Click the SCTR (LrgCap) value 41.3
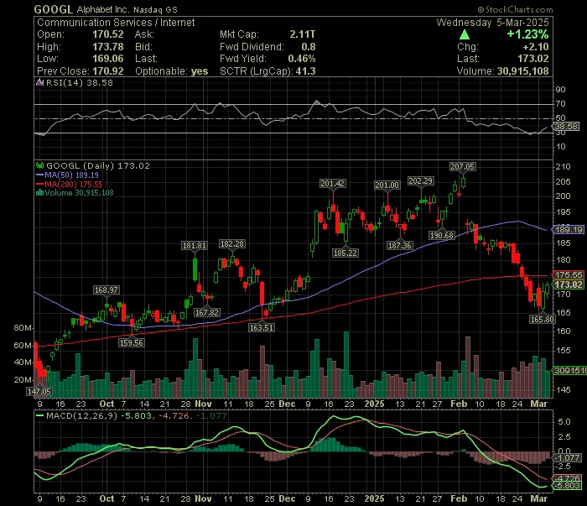This screenshot has width=587, height=506. (305, 71)
